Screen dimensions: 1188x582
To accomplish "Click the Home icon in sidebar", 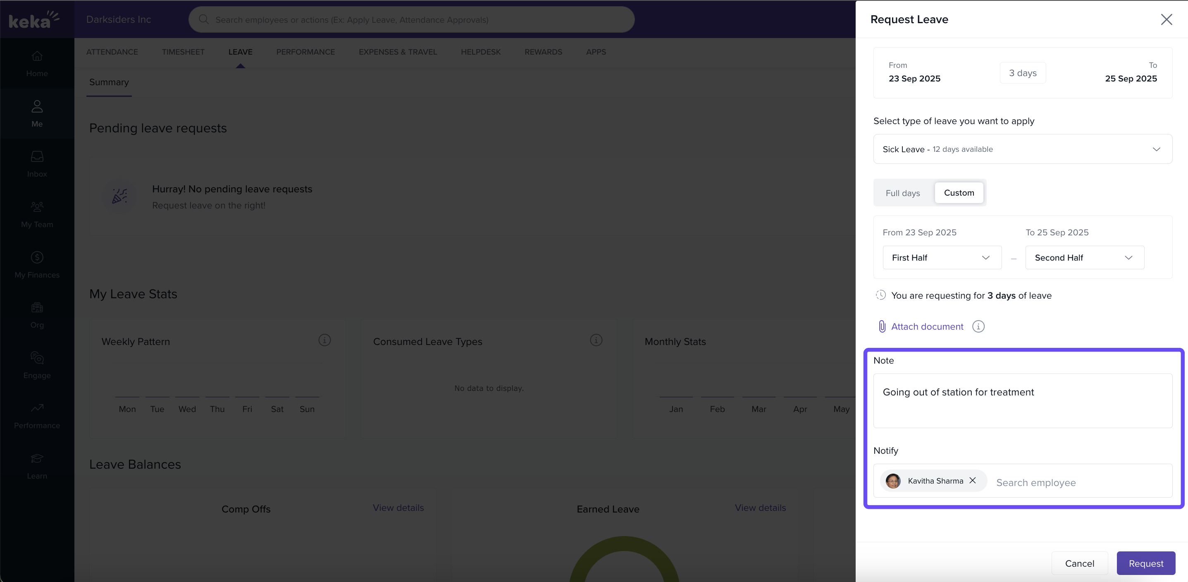I will 37,57.
